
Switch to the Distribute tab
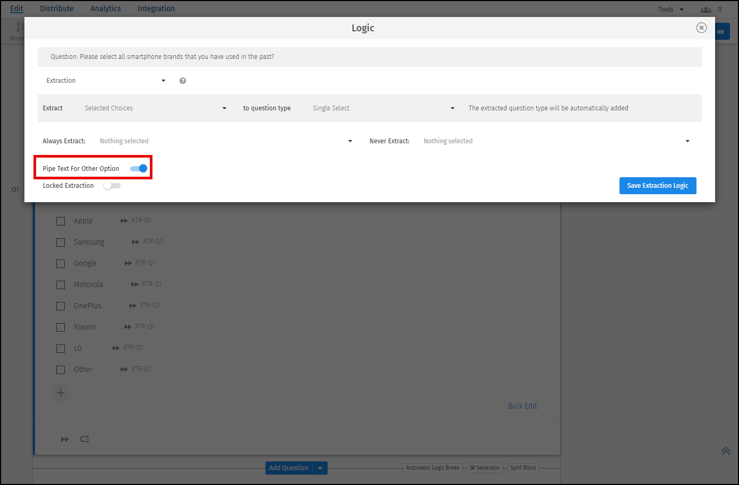56,8
